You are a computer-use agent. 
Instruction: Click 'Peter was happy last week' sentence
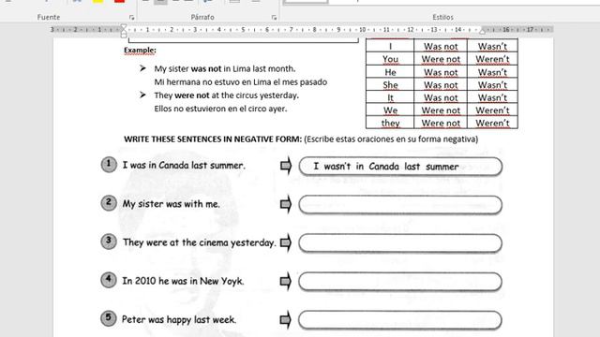pyautogui.click(x=179, y=319)
